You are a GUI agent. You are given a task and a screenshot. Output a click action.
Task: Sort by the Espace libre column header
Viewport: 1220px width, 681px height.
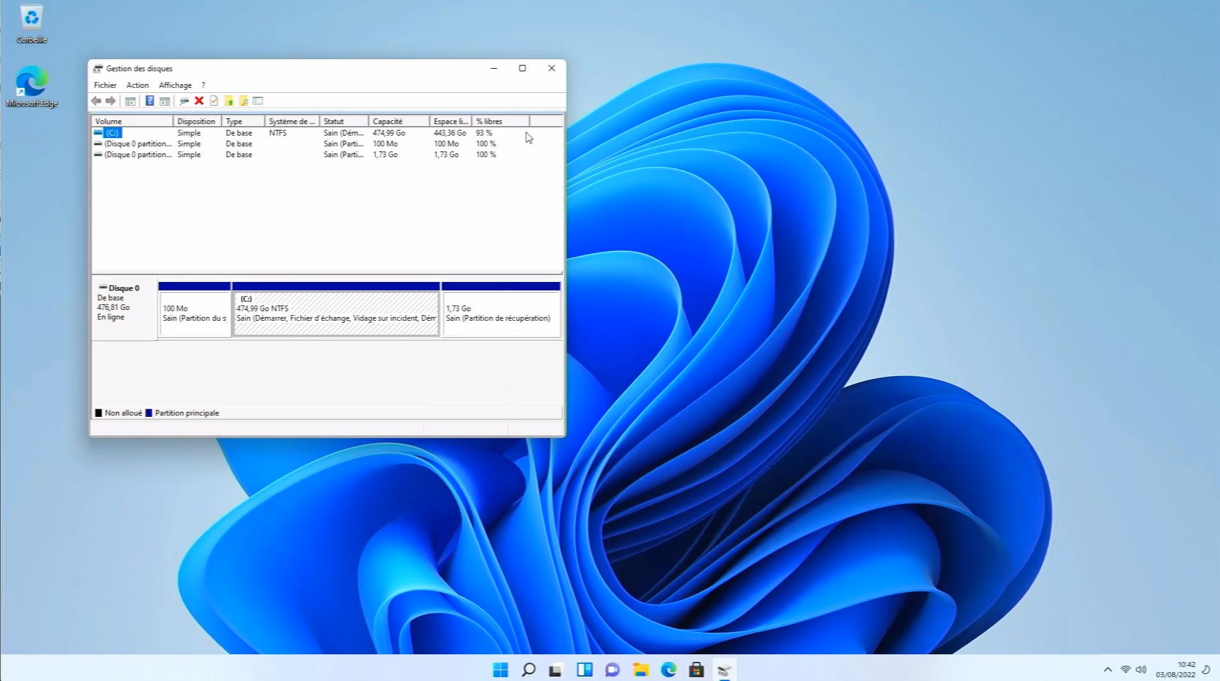click(x=450, y=121)
